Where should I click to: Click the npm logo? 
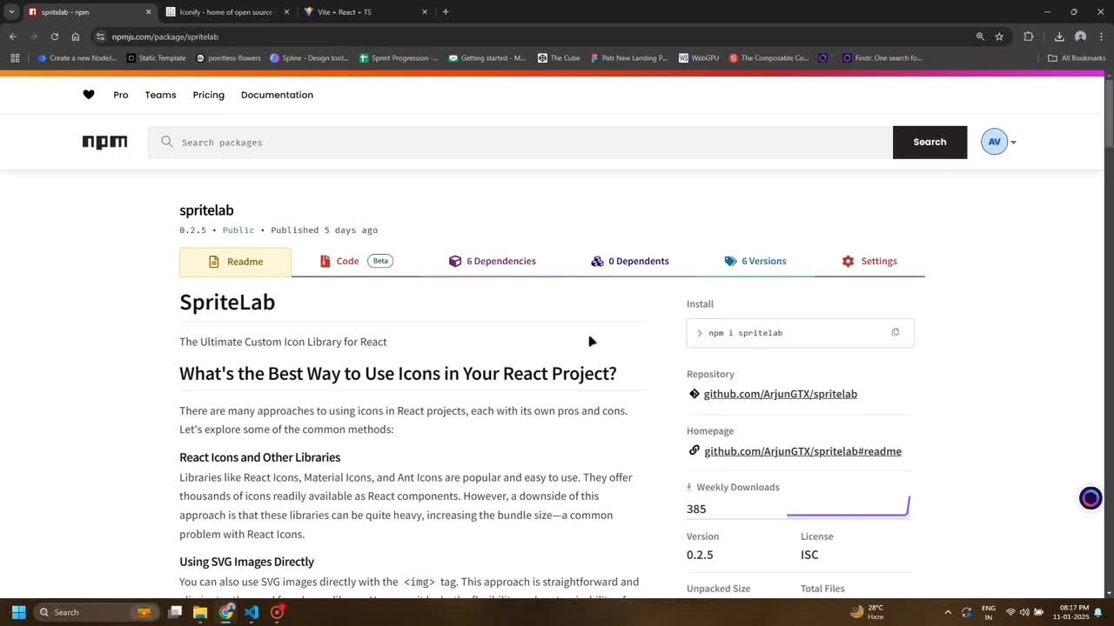(x=104, y=143)
